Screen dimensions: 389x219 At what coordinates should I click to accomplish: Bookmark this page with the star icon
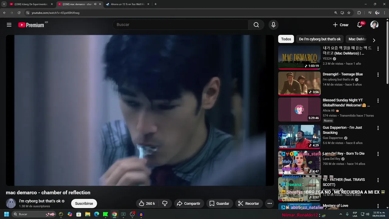coord(349,13)
